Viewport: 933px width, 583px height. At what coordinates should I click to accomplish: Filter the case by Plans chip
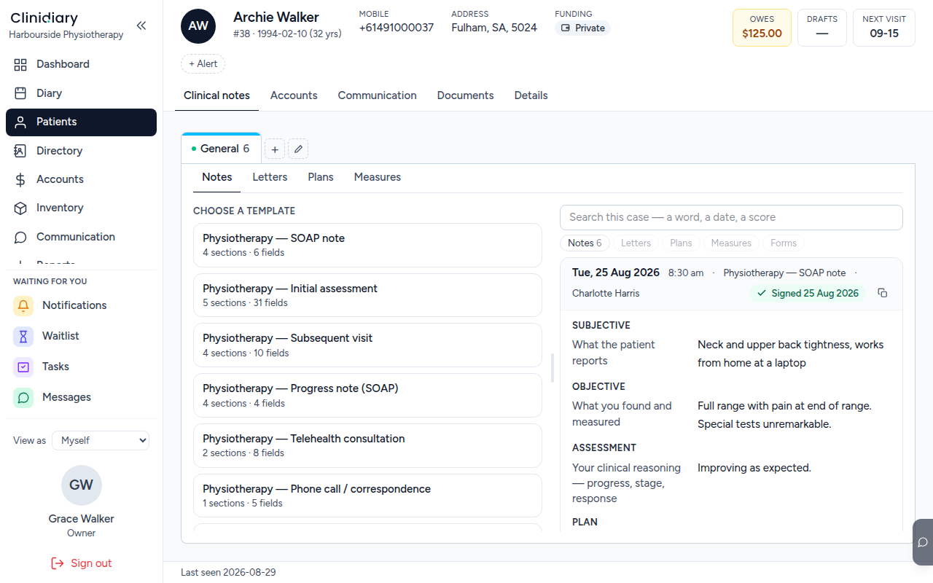[681, 243]
